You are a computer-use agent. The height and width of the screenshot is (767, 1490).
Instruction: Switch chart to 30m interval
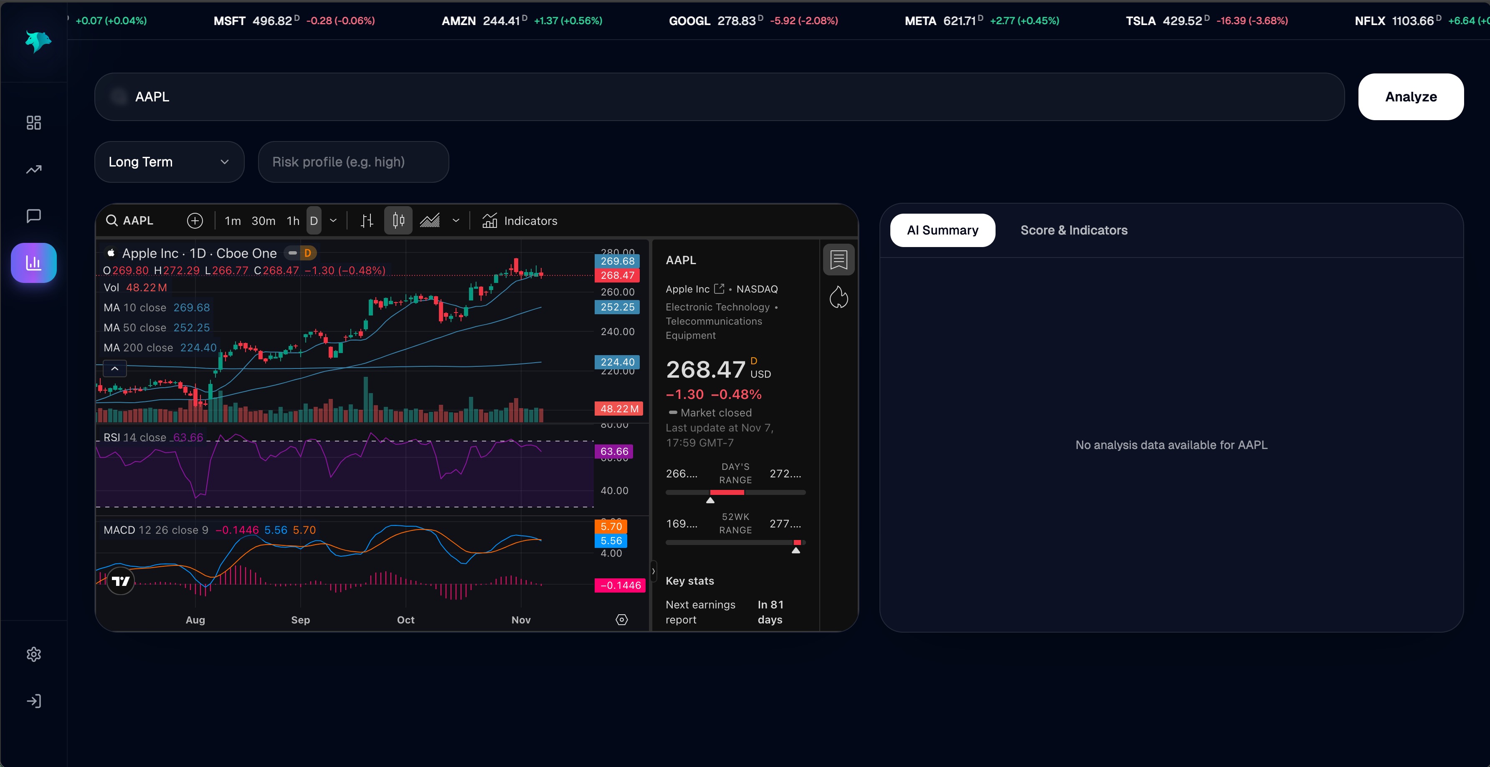(263, 221)
